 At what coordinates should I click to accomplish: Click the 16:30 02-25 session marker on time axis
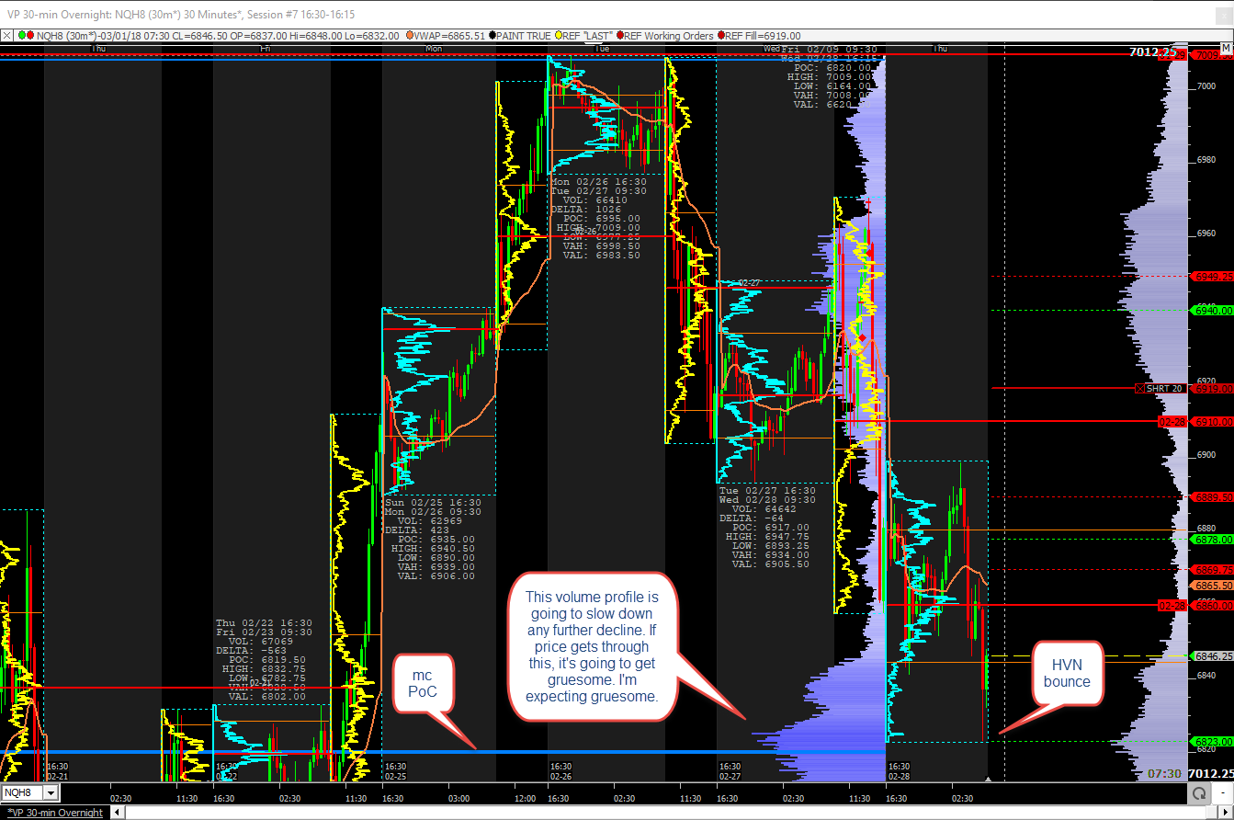[x=396, y=770]
